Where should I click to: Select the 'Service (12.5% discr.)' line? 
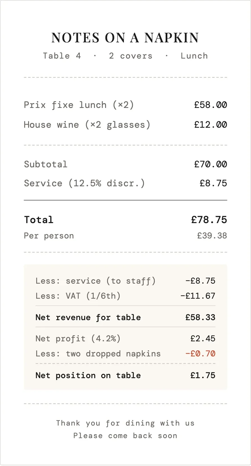click(x=84, y=183)
